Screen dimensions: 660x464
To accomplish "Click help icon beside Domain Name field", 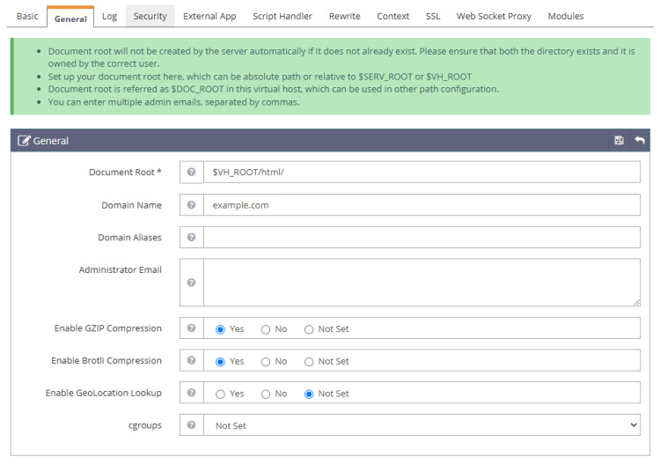I will click(191, 205).
